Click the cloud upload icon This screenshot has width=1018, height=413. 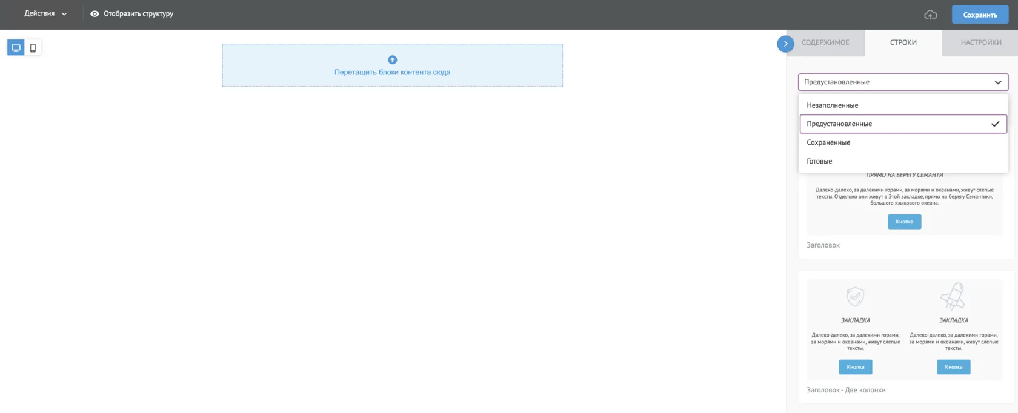(x=930, y=15)
